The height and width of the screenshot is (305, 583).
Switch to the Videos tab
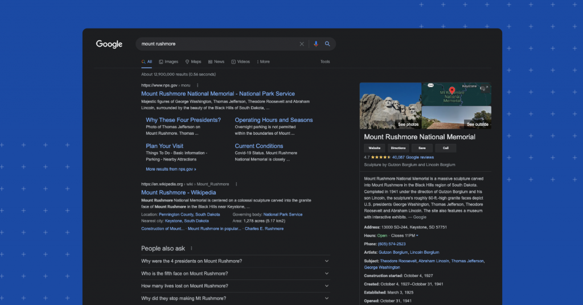[x=241, y=61]
